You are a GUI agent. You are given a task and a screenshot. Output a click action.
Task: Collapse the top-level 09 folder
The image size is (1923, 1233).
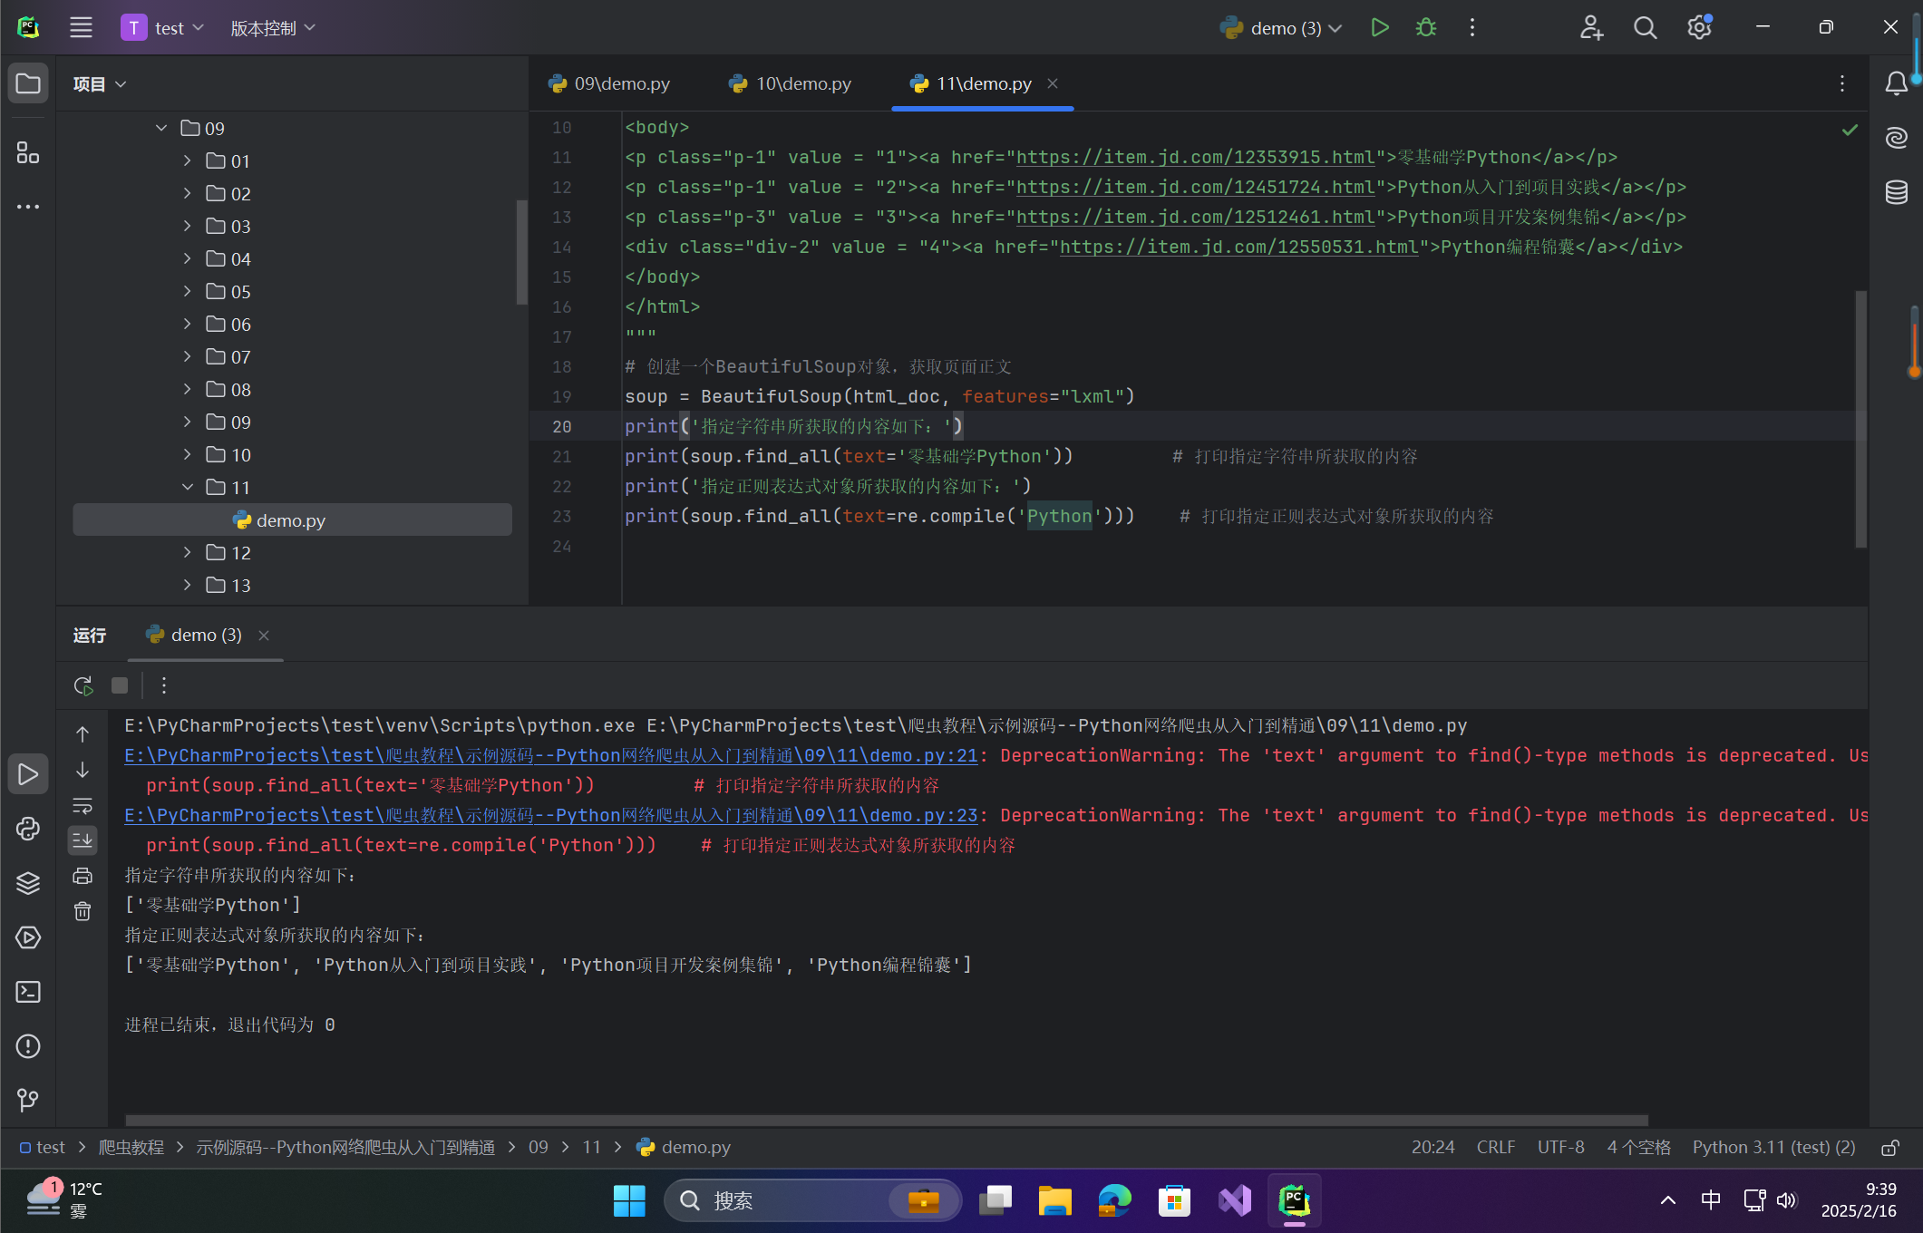point(161,128)
